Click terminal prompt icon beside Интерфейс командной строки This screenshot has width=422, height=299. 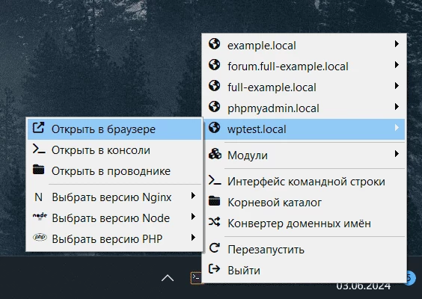[215, 180]
